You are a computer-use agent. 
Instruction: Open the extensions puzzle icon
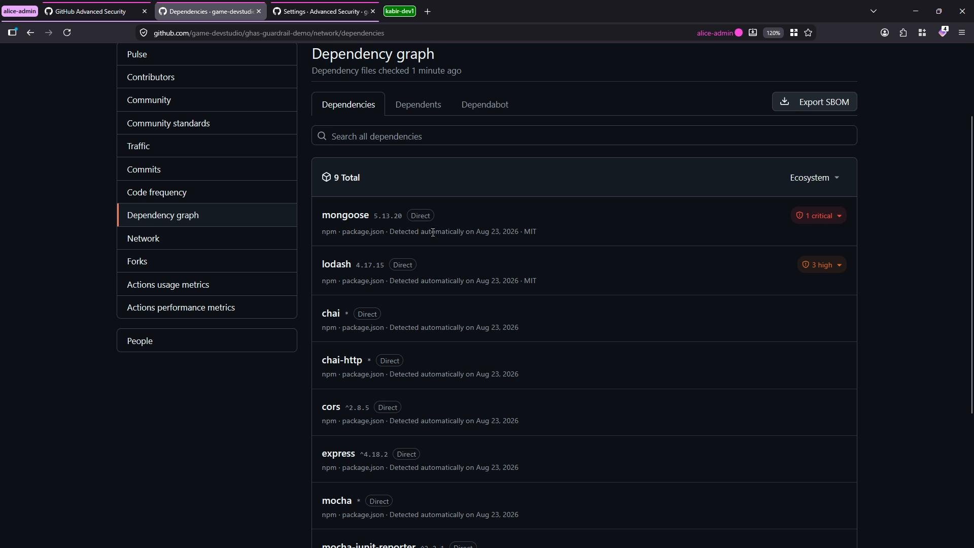(903, 32)
